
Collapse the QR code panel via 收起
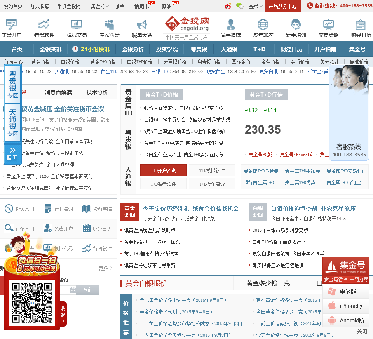pos(63,314)
